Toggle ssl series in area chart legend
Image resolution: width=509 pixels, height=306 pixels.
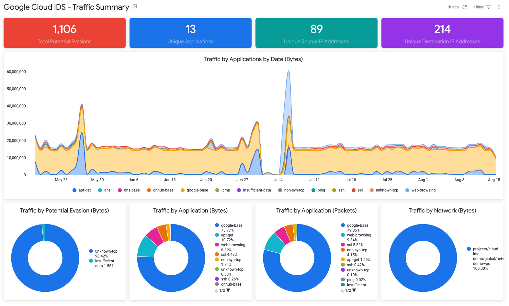click(x=357, y=190)
